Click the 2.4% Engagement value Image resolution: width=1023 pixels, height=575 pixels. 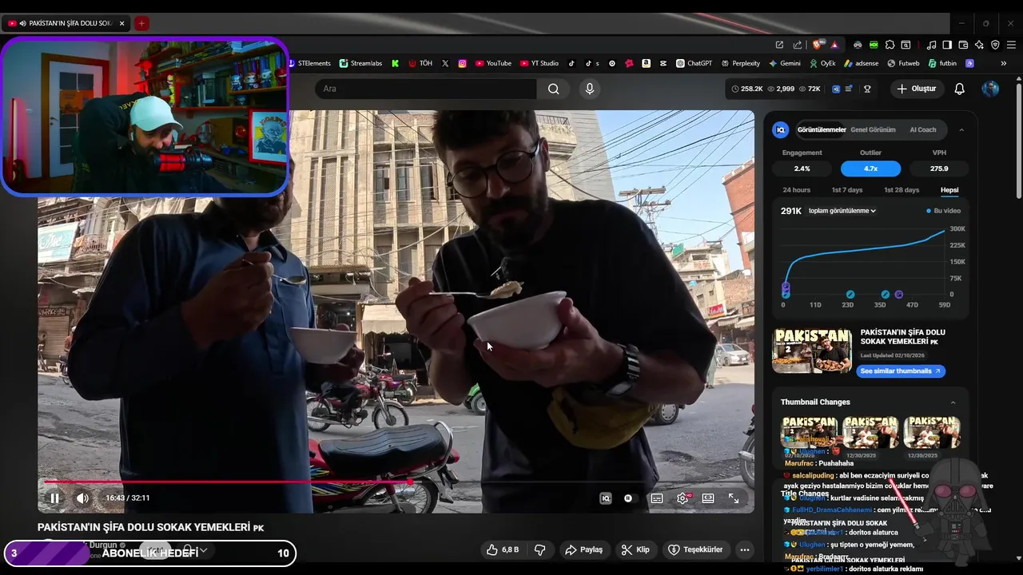coord(802,169)
